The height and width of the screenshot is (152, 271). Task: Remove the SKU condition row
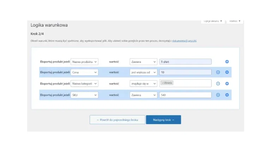tap(218, 95)
